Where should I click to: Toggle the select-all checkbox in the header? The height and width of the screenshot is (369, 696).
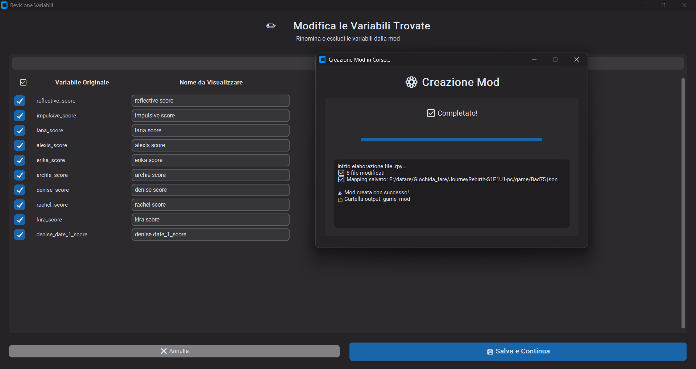23,83
